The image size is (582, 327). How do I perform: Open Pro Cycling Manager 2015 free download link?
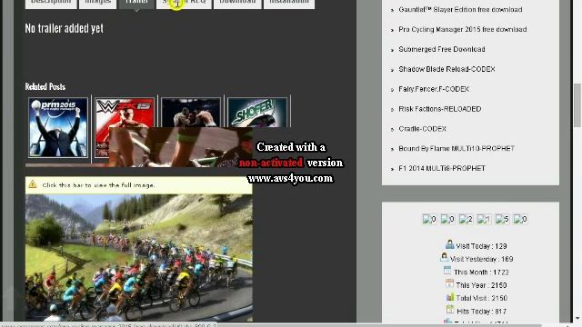click(463, 29)
